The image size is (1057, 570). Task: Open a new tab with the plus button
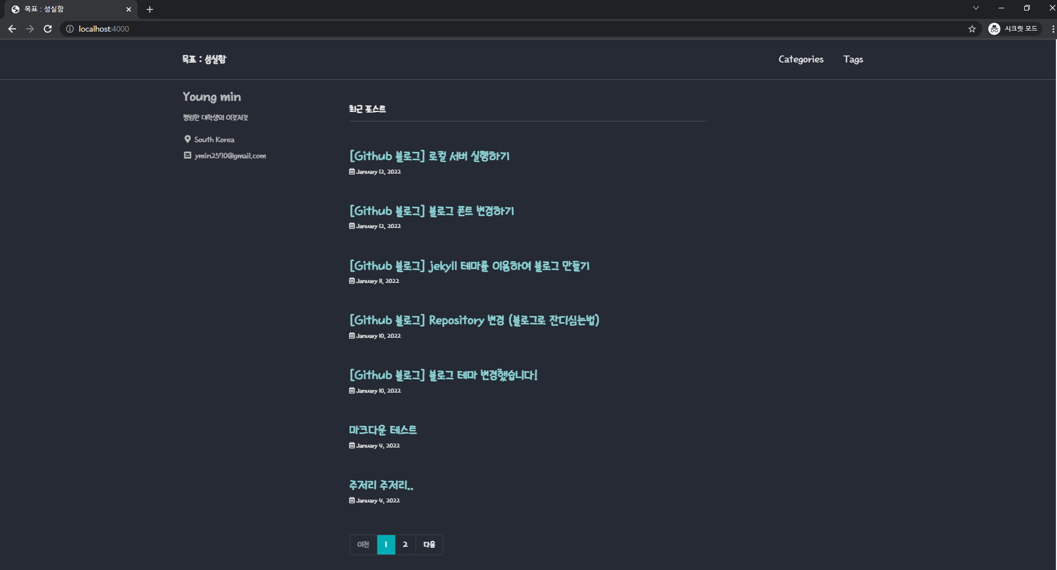point(150,9)
